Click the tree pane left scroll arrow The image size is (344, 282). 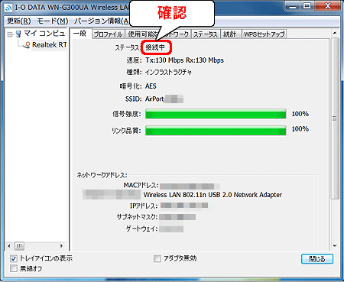pyautogui.click(x=9, y=246)
